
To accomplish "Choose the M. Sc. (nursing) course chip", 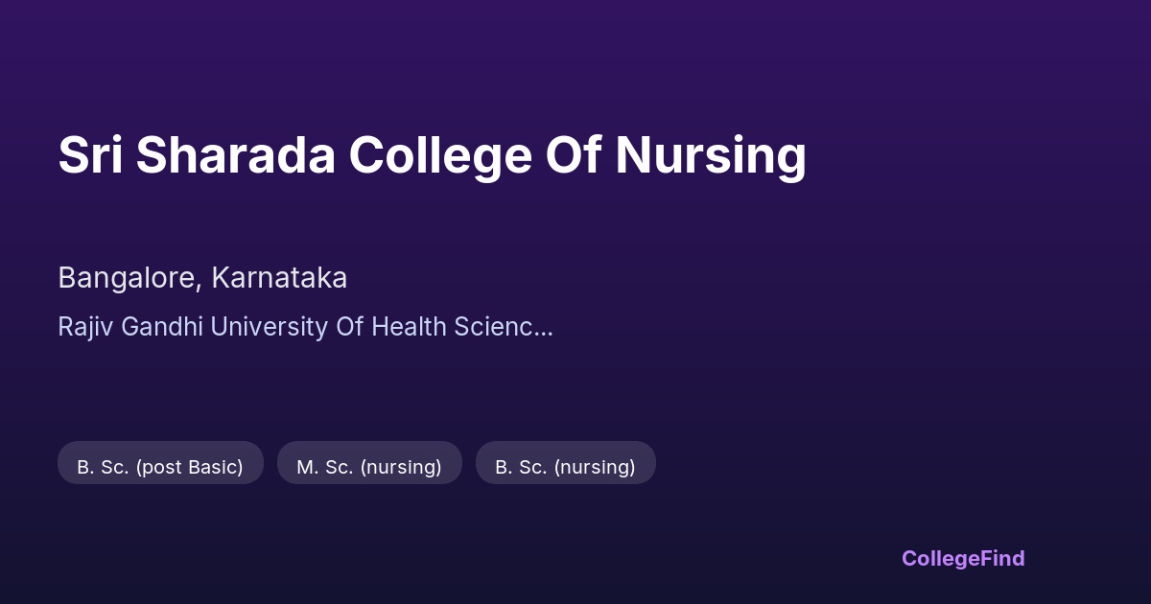I will tap(369, 467).
